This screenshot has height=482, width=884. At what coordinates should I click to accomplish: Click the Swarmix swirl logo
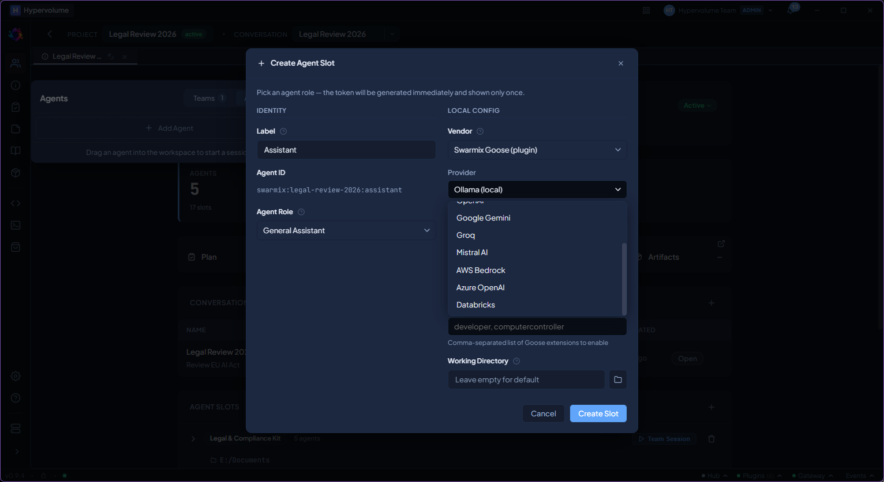click(x=16, y=35)
